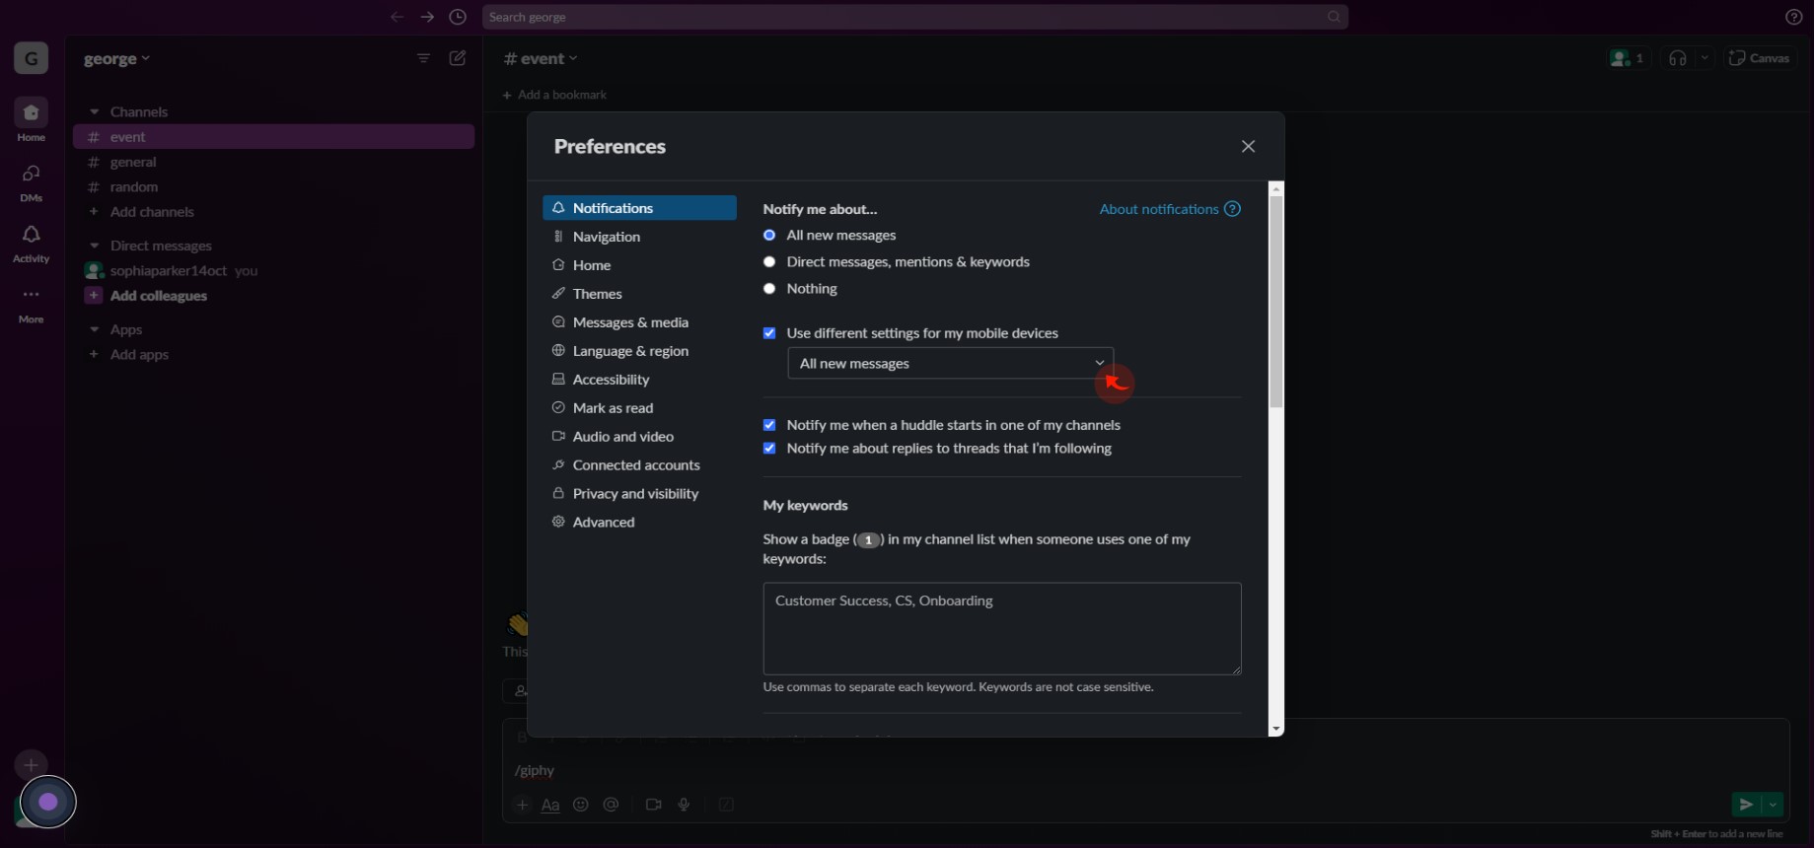The width and height of the screenshot is (1815, 848).
Task: Start a huddle with headphones icon
Action: pyautogui.click(x=1678, y=58)
